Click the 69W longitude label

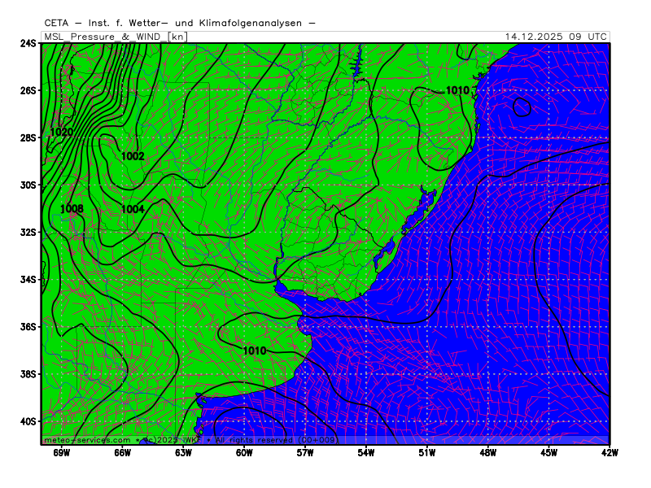62,452
